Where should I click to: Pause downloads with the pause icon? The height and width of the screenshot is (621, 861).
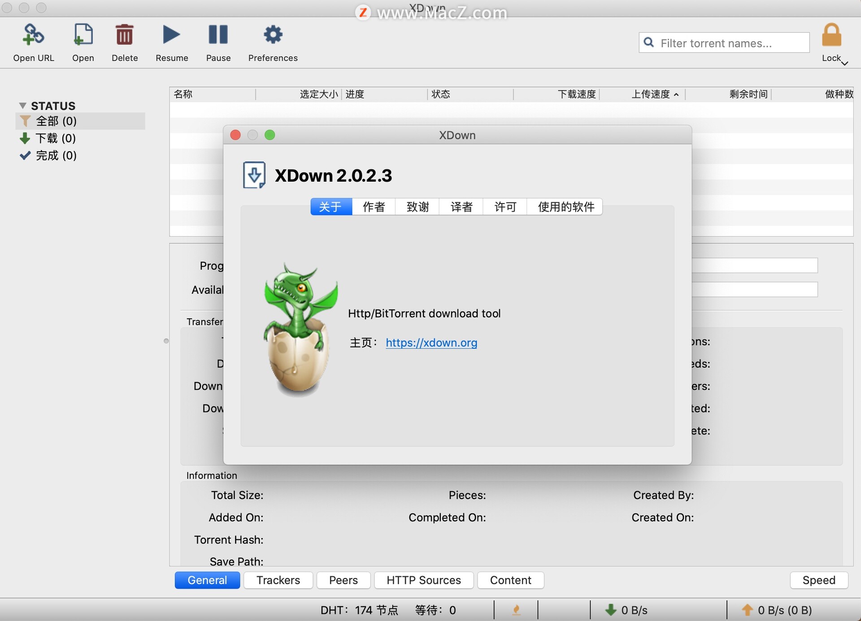218,35
